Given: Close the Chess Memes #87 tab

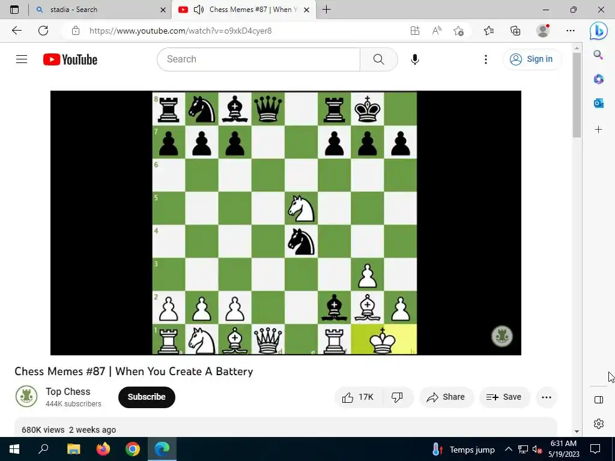Looking at the screenshot, I should (307, 10).
